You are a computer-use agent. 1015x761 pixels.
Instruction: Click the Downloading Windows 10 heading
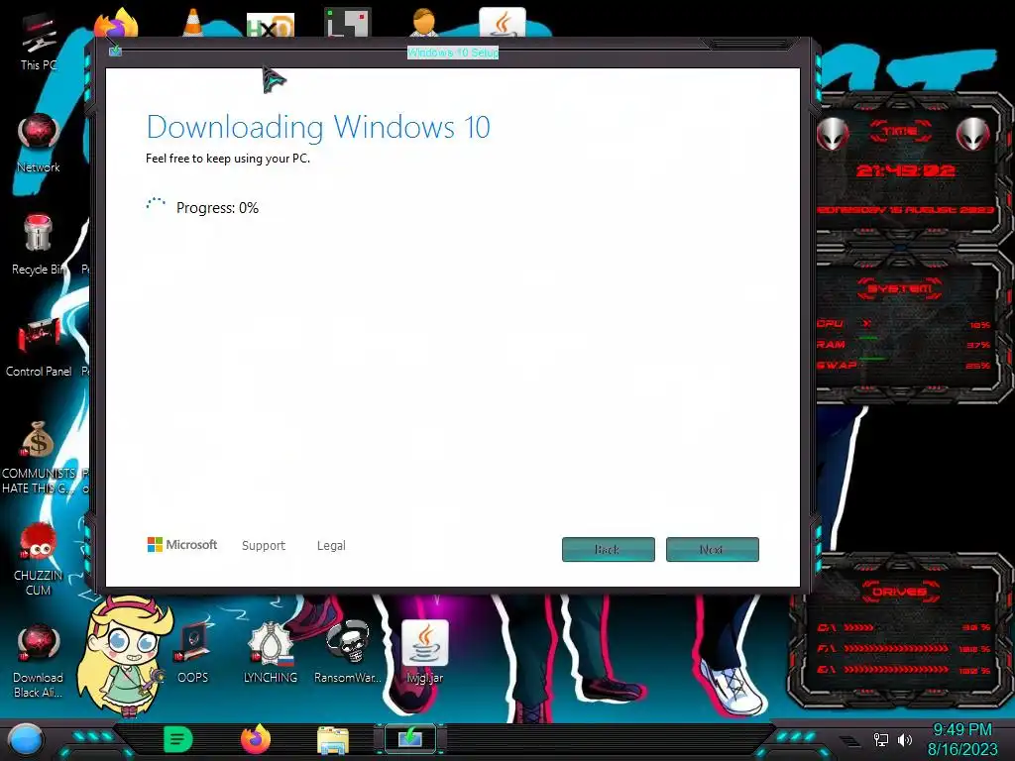(x=318, y=127)
